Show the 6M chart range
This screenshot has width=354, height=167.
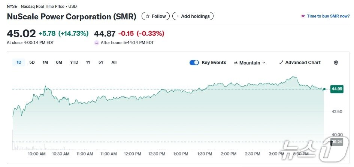pyautogui.click(x=59, y=62)
